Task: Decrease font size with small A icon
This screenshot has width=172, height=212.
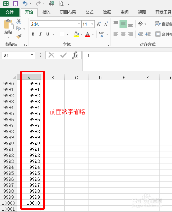Action: [x=106, y=24]
